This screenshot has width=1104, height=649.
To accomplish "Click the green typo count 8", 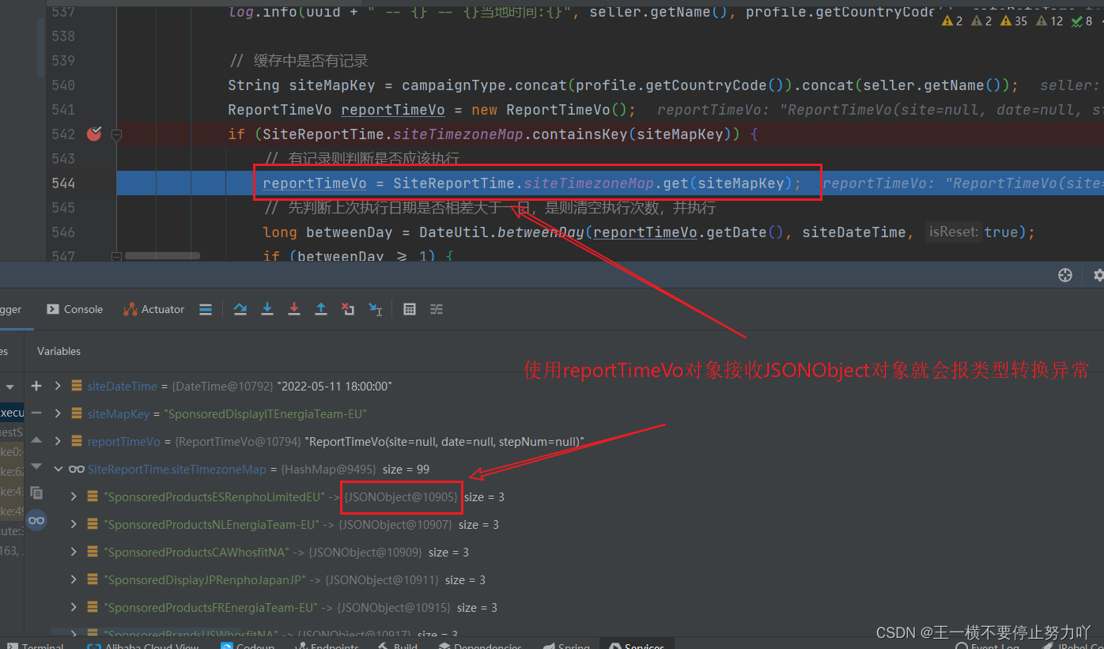I will 1081,21.
